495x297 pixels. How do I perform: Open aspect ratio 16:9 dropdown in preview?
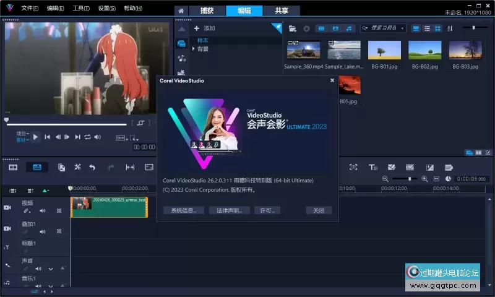tap(122, 138)
